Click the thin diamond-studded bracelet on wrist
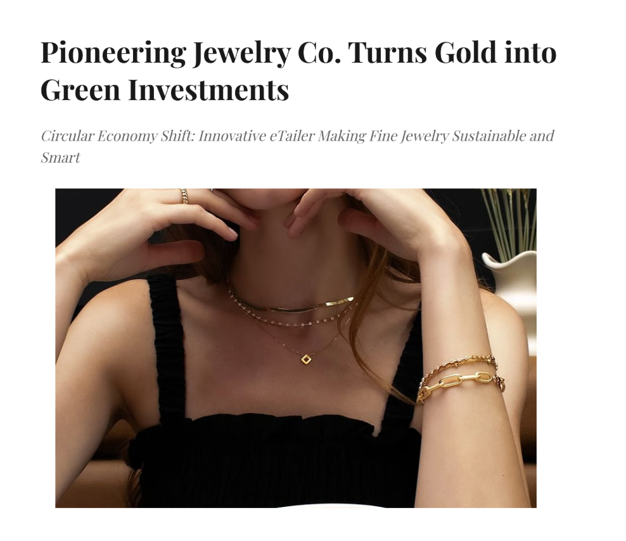626x541 pixels. [459, 364]
